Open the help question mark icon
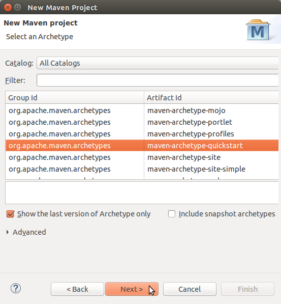 click(x=16, y=289)
